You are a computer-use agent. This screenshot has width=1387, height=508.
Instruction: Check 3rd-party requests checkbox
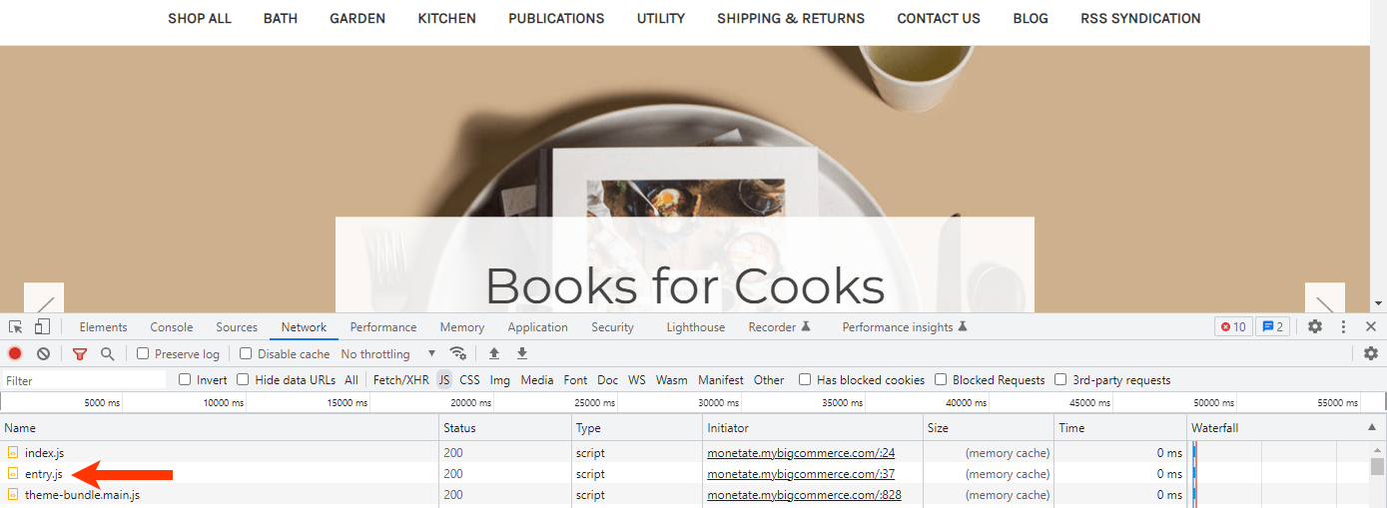tap(1060, 379)
